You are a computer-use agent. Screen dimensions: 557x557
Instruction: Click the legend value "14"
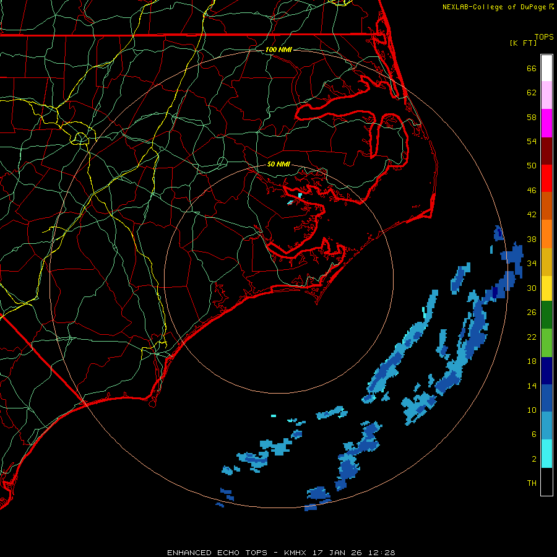coord(532,386)
